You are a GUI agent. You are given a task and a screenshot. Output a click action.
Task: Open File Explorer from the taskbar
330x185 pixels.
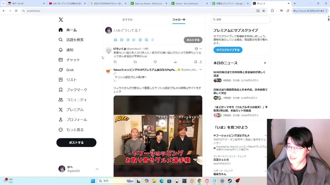pyautogui.click(x=154, y=181)
